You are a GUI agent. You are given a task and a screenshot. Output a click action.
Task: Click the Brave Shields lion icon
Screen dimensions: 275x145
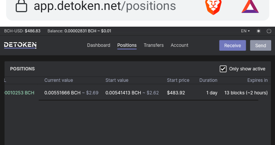pos(213,6)
